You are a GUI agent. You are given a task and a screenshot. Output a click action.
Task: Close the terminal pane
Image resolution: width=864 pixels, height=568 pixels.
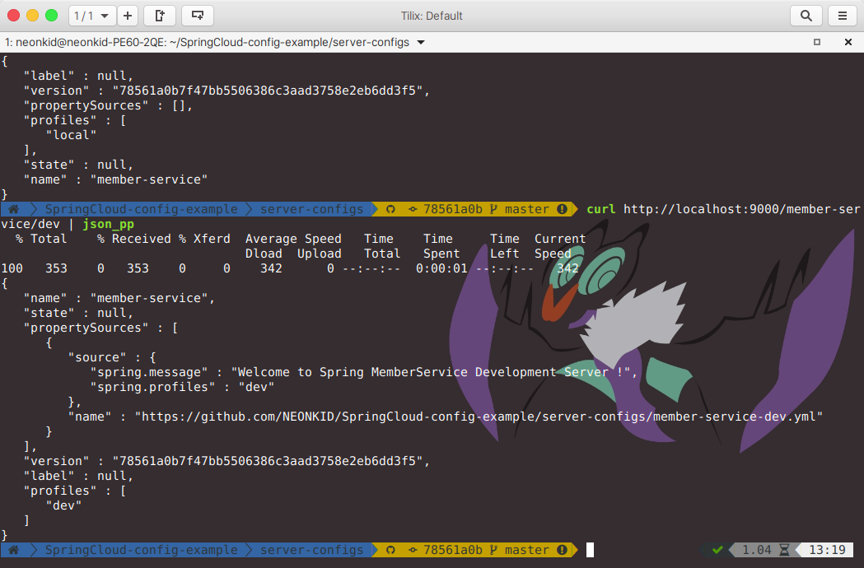pos(848,43)
